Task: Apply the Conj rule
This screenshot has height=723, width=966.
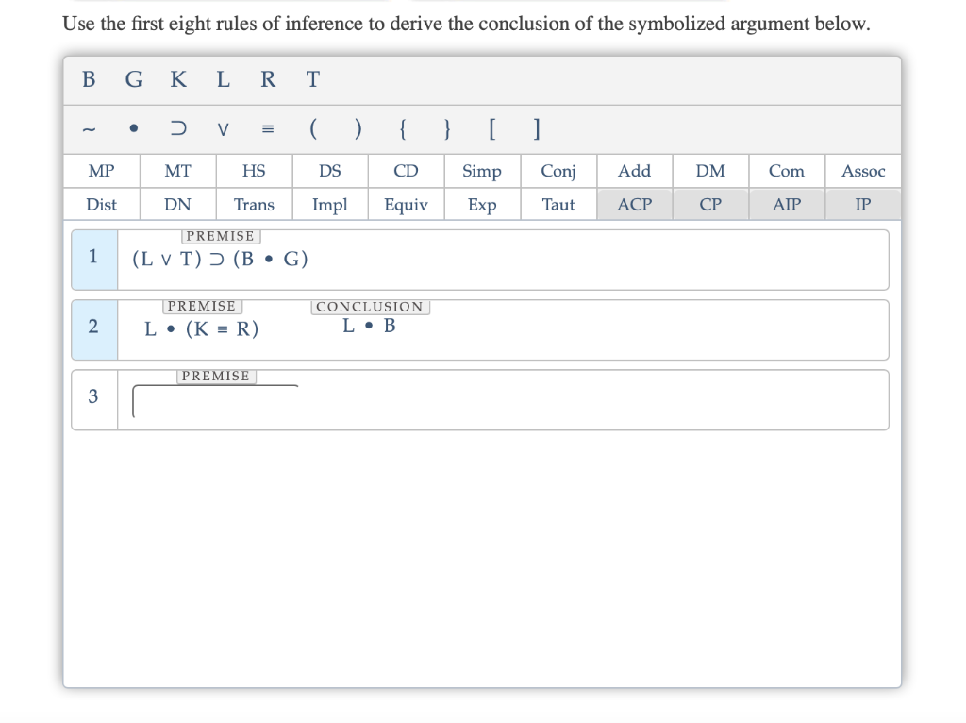Action: click(x=558, y=171)
